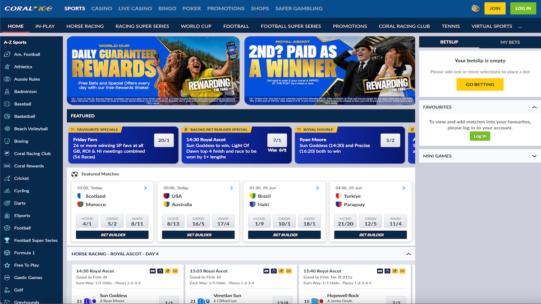Viewport: 541px width, 304px height.
Task: Select the Cycling icon
Action: [7, 191]
